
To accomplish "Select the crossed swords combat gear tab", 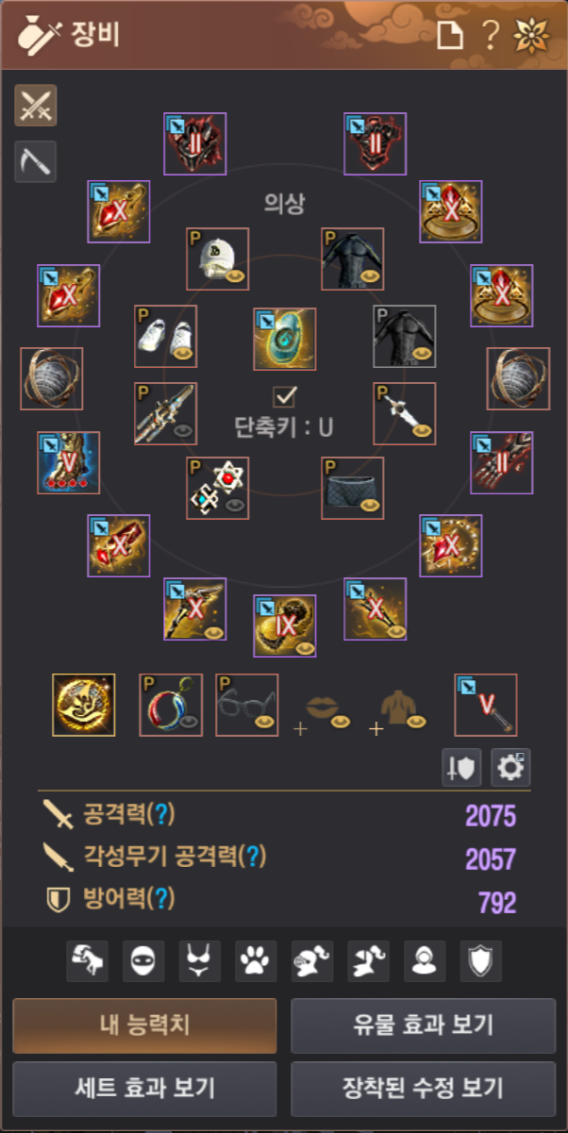I will pos(36,106).
